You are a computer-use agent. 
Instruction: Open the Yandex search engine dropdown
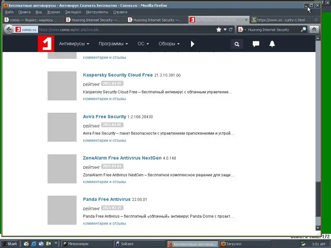(x=242, y=29)
